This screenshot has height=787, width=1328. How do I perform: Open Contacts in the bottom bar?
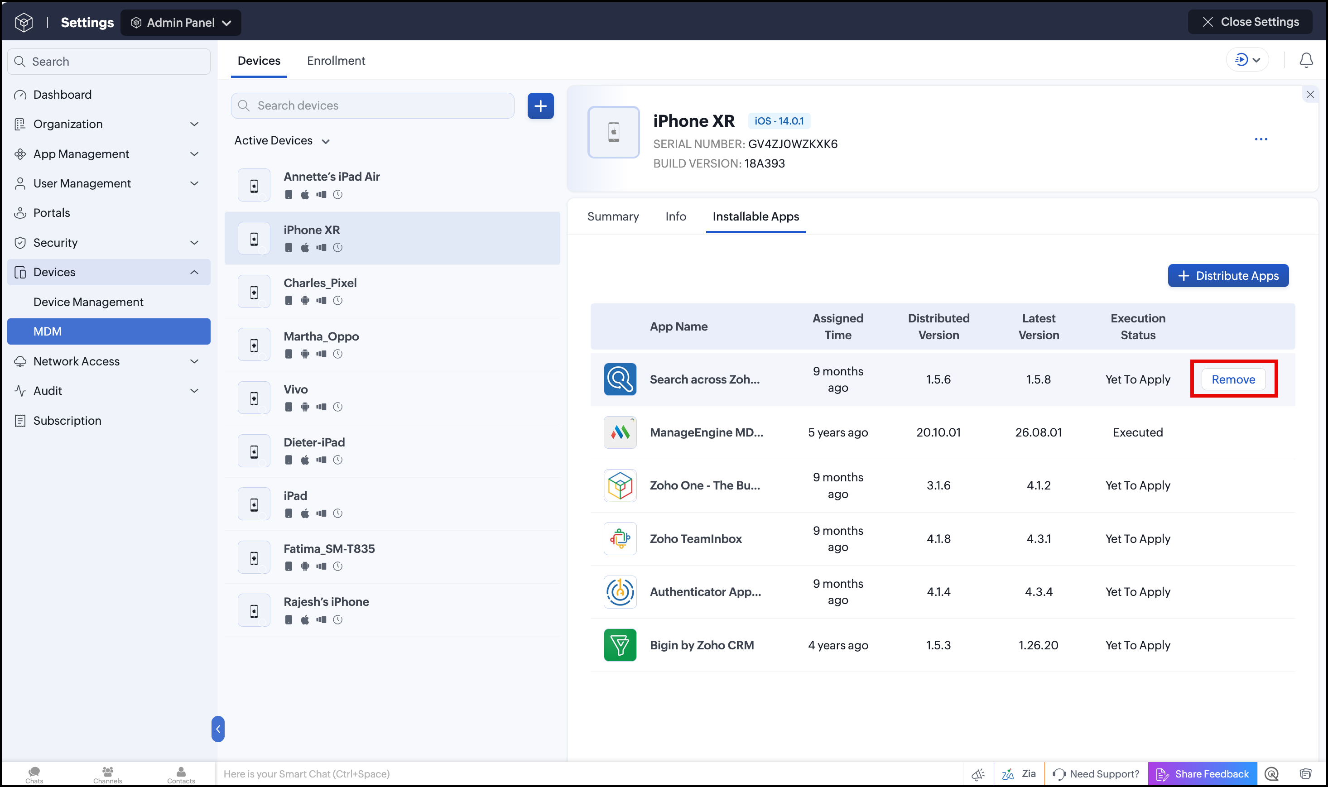(181, 774)
